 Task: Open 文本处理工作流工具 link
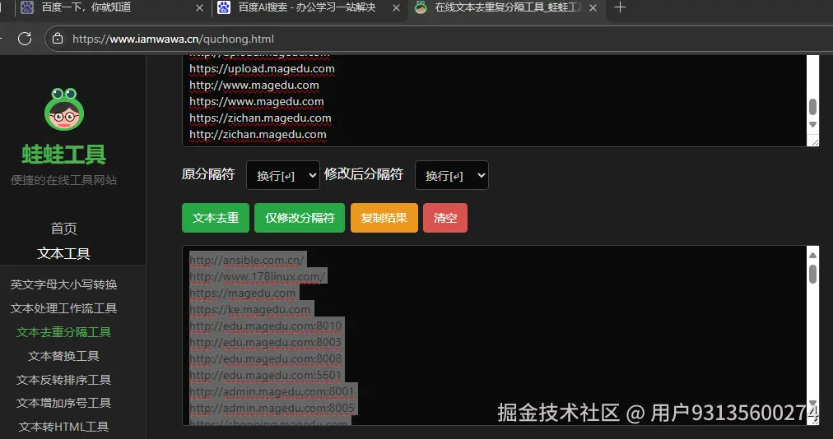(x=63, y=308)
